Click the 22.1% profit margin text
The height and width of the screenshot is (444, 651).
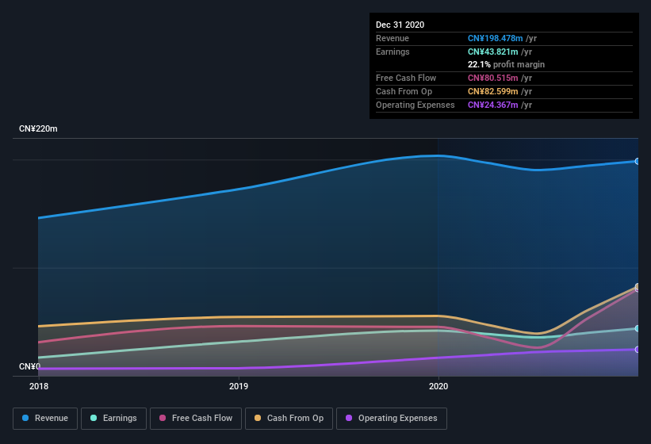coord(506,64)
